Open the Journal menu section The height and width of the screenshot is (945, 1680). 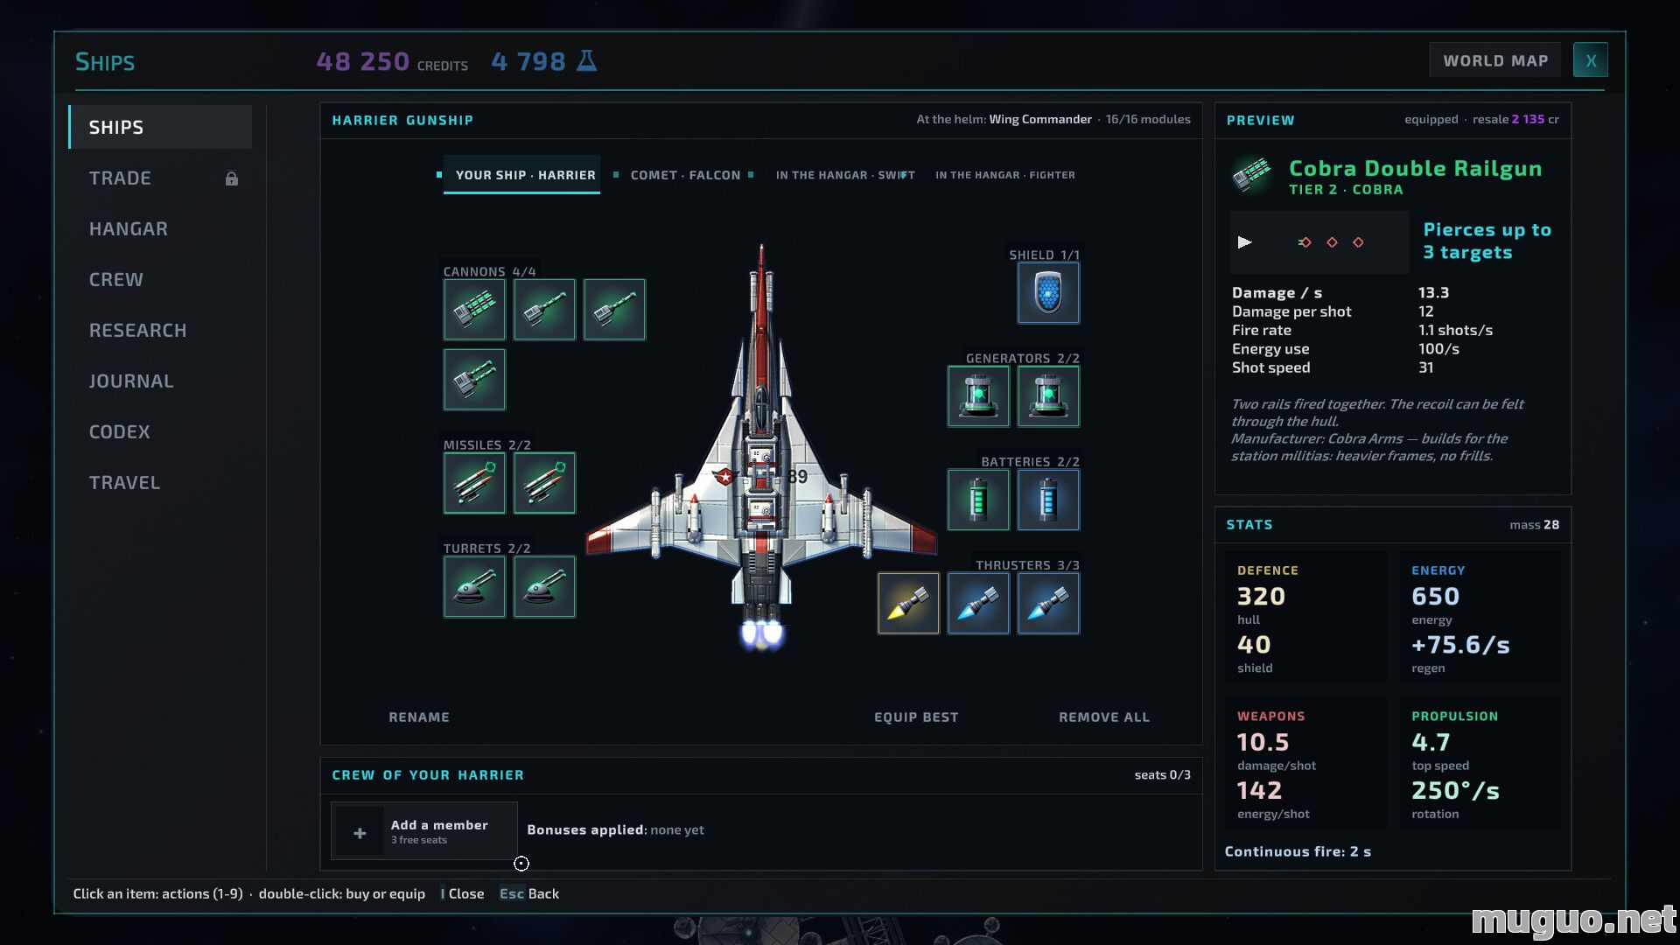160,381
